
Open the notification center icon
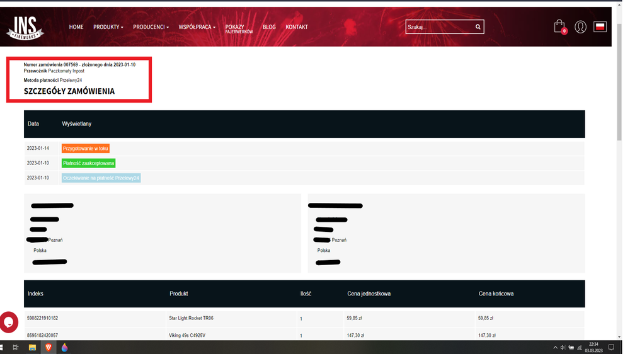pyautogui.click(x=611, y=348)
